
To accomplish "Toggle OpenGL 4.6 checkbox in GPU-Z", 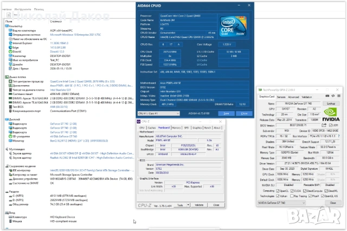I will (x=323, y=196).
